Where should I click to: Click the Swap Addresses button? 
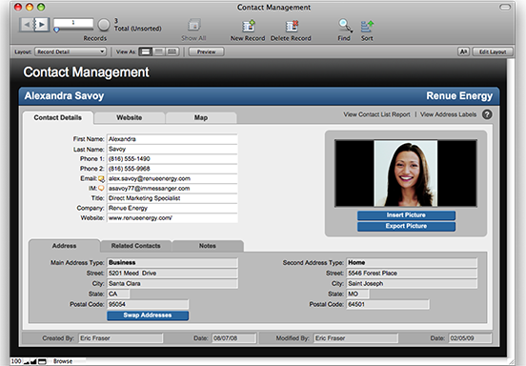coord(148,315)
